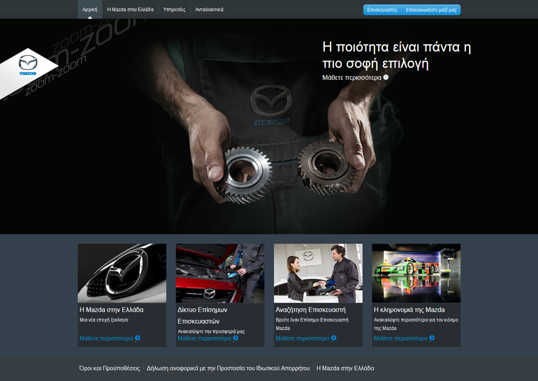Open the Mazda grille emblem thumbnail
538x381 pixels.
[122, 273]
